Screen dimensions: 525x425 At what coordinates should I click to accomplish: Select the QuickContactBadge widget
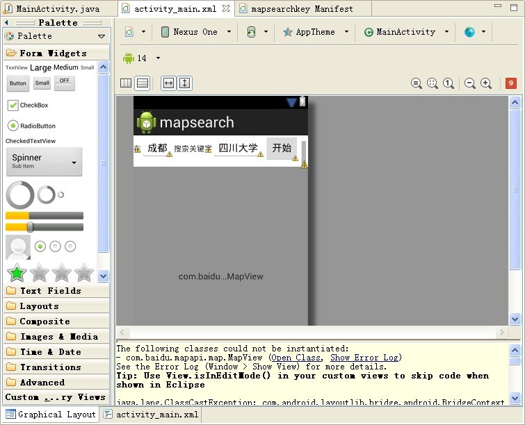tap(18, 247)
